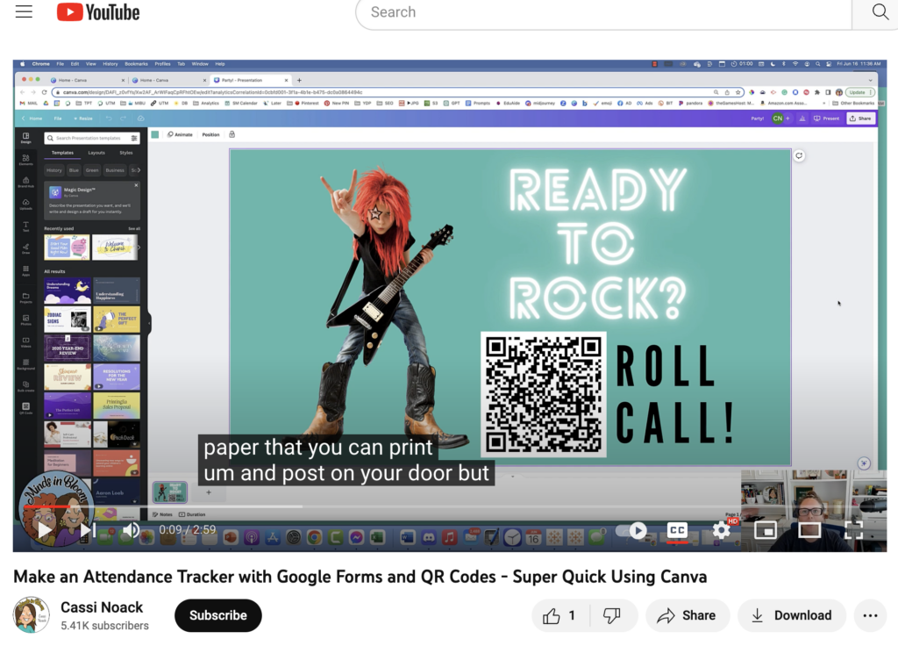This screenshot has width=898, height=646.
Task: Enable theater mode view
Action: (809, 530)
